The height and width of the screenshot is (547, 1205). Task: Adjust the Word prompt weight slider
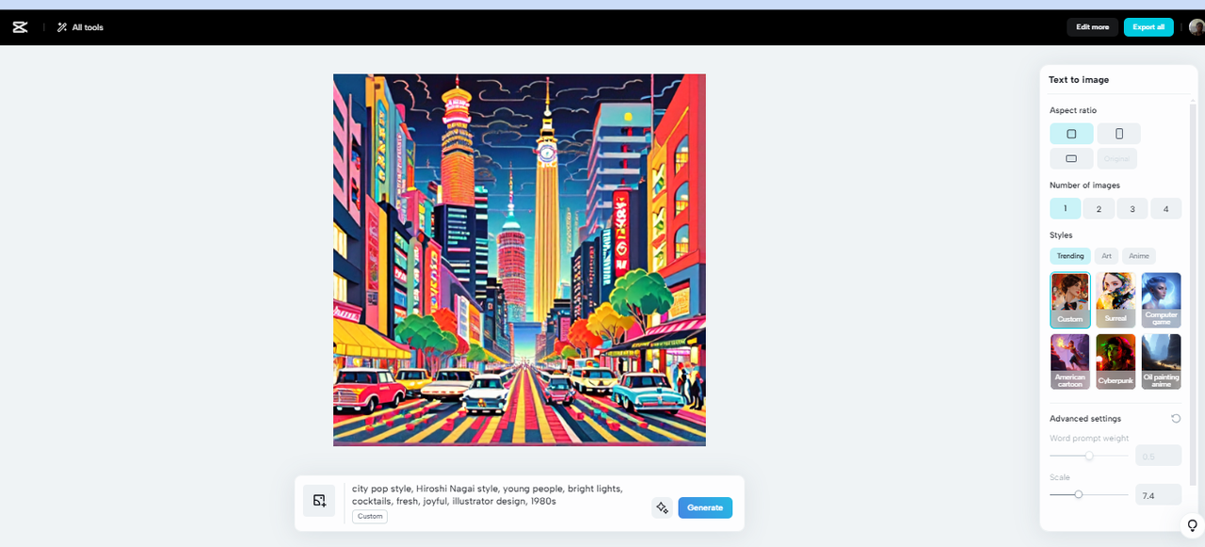pos(1089,456)
